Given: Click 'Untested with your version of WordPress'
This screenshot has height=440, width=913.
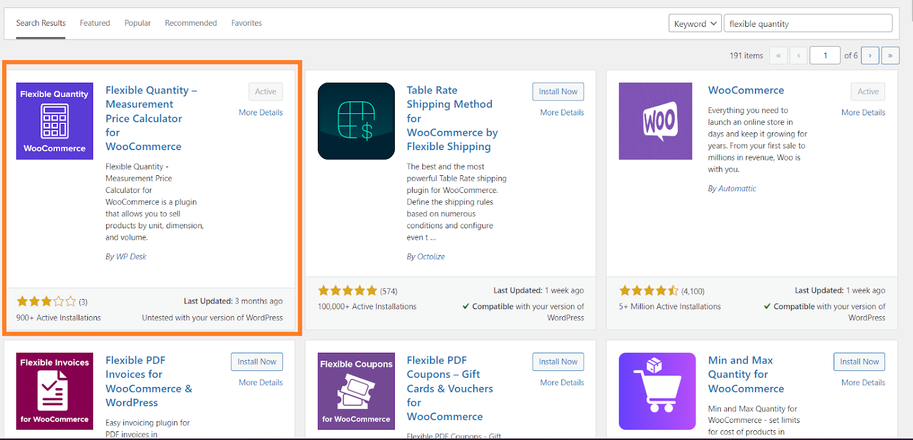Looking at the screenshot, I should point(212,318).
